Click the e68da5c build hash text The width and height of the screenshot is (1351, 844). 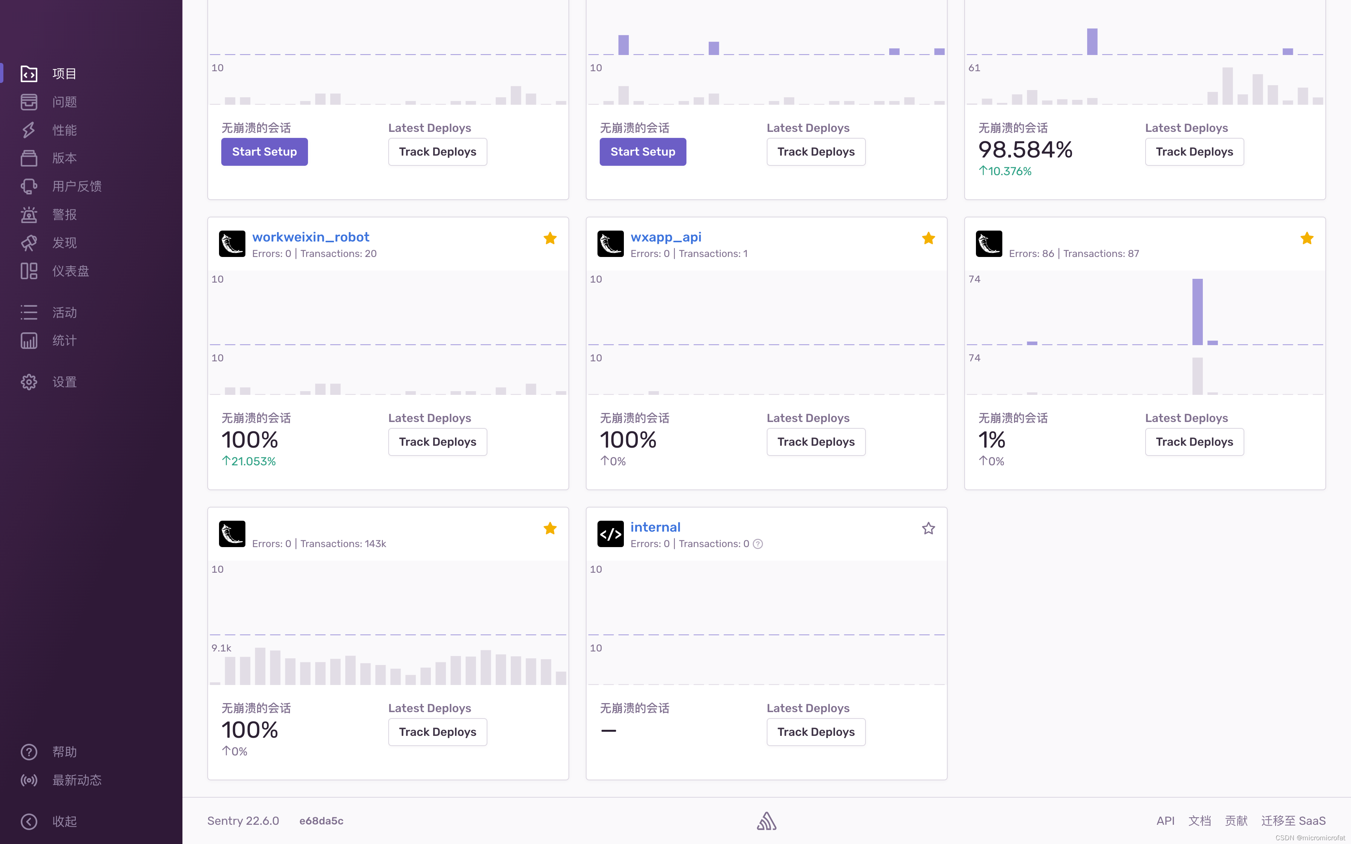click(x=321, y=821)
